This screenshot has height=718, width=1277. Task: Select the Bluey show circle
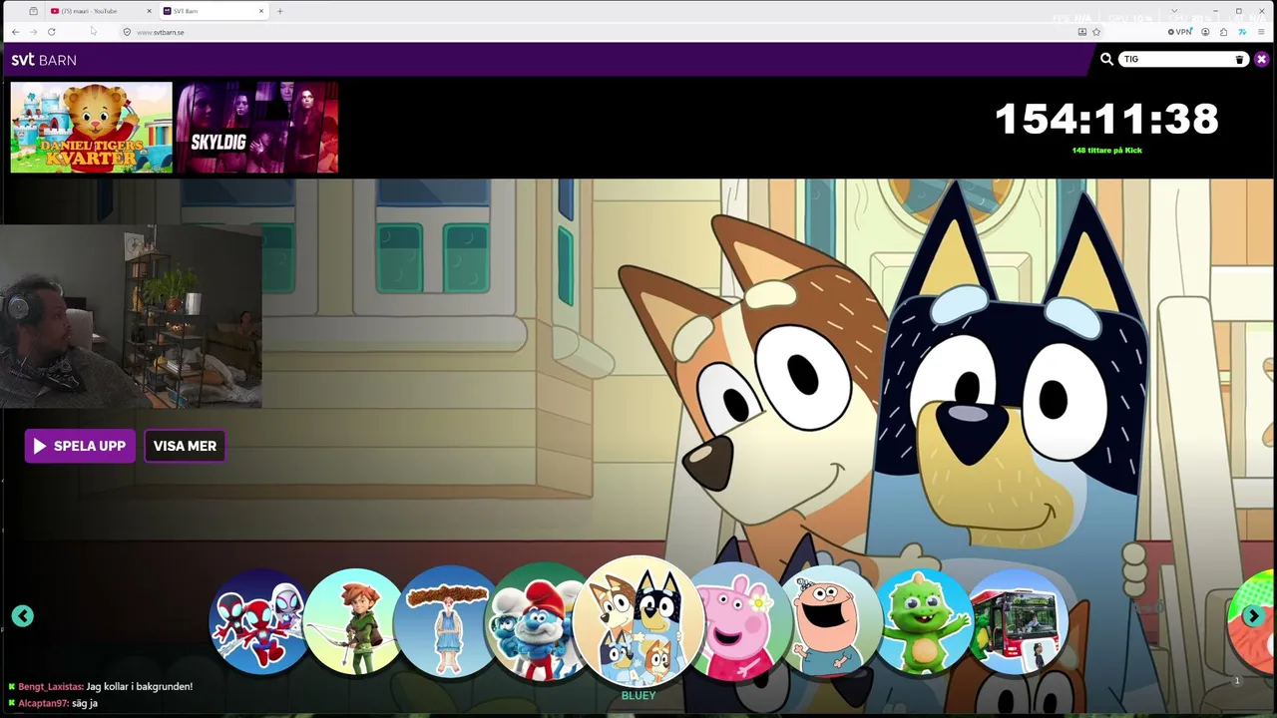(638, 620)
